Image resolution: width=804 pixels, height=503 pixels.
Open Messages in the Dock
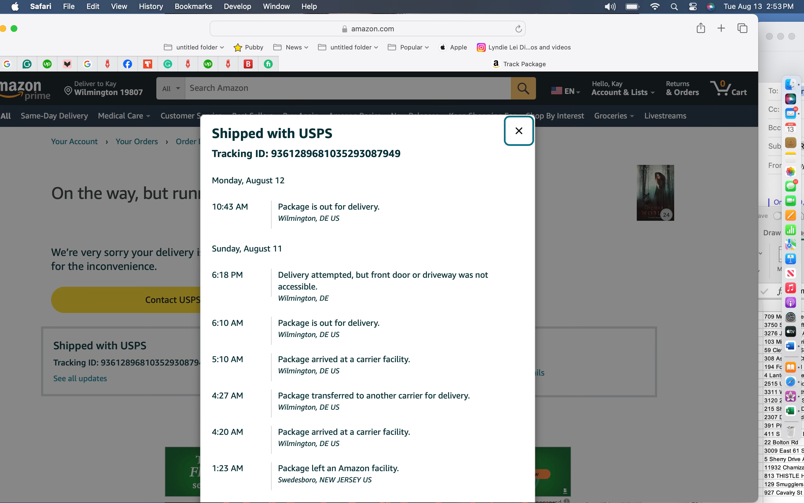pyautogui.click(x=790, y=186)
